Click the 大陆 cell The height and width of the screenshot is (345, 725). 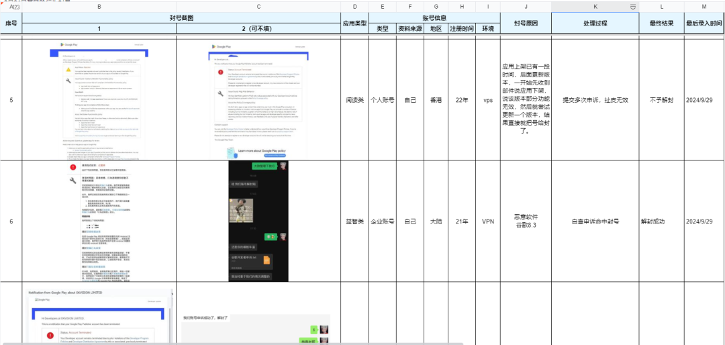436,221
